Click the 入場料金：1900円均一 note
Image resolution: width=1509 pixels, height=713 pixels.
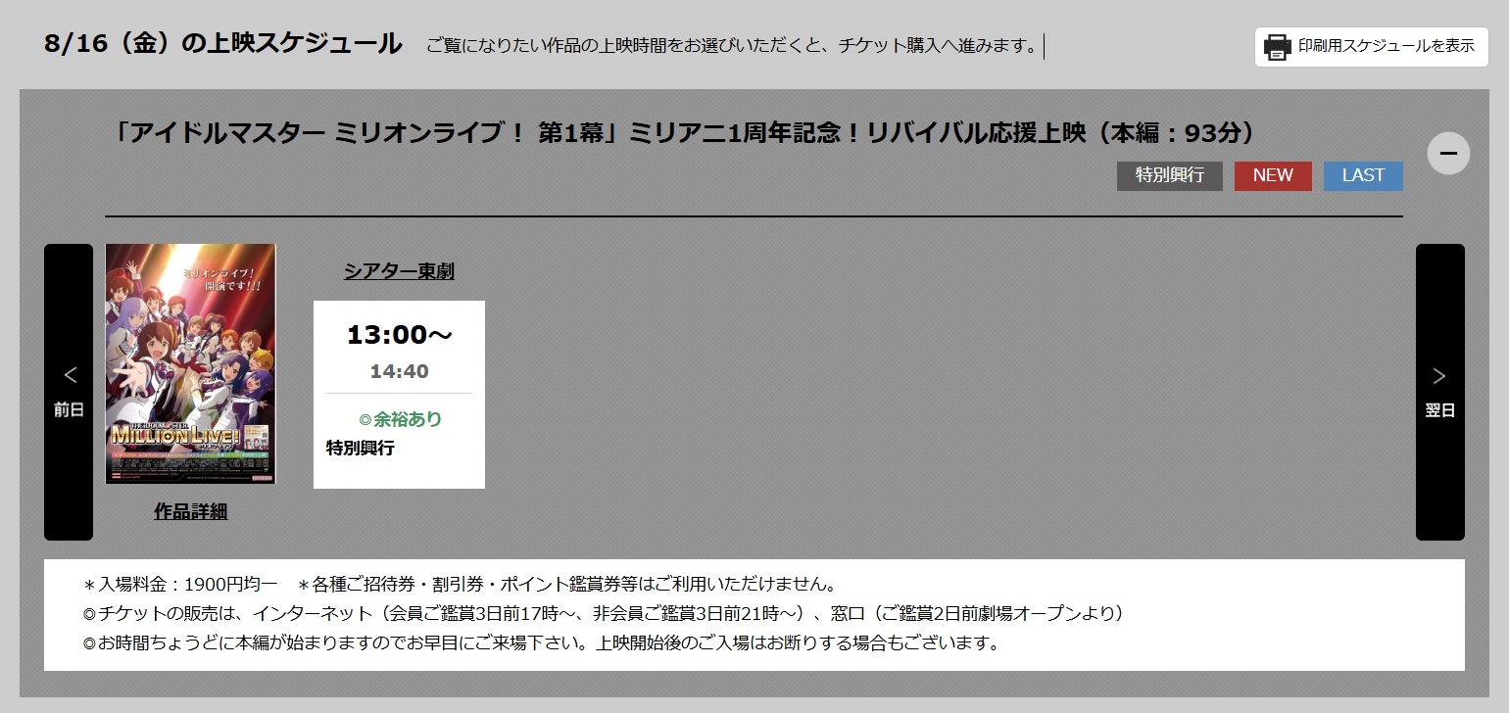click(x=181, y=585)
